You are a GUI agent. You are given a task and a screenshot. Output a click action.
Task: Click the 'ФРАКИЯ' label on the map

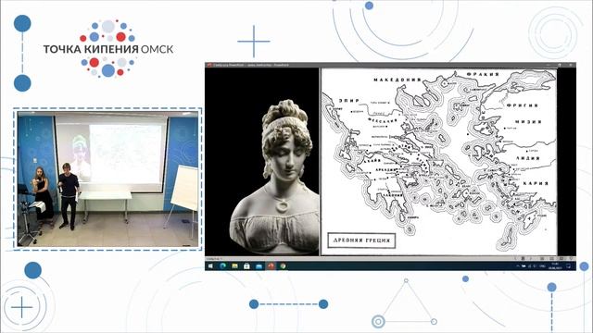[483, 74]
